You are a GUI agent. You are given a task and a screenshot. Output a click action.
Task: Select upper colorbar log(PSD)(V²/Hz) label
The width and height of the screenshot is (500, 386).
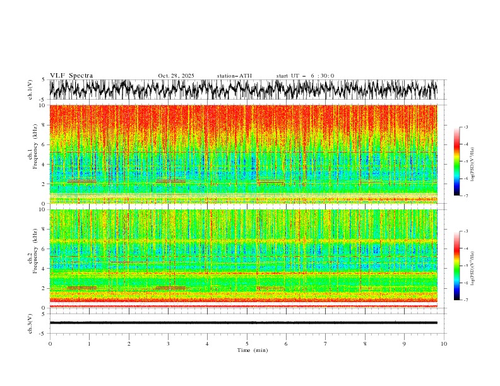coord(472,165)
